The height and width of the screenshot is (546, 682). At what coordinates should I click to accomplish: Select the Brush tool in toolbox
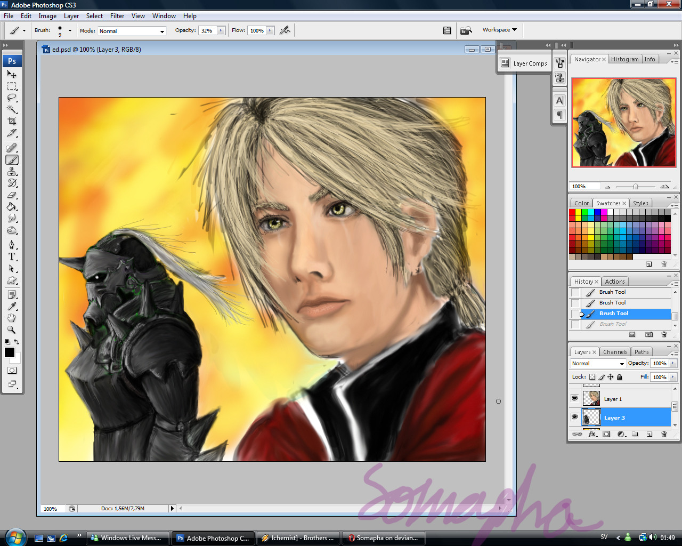coord(12,160)
